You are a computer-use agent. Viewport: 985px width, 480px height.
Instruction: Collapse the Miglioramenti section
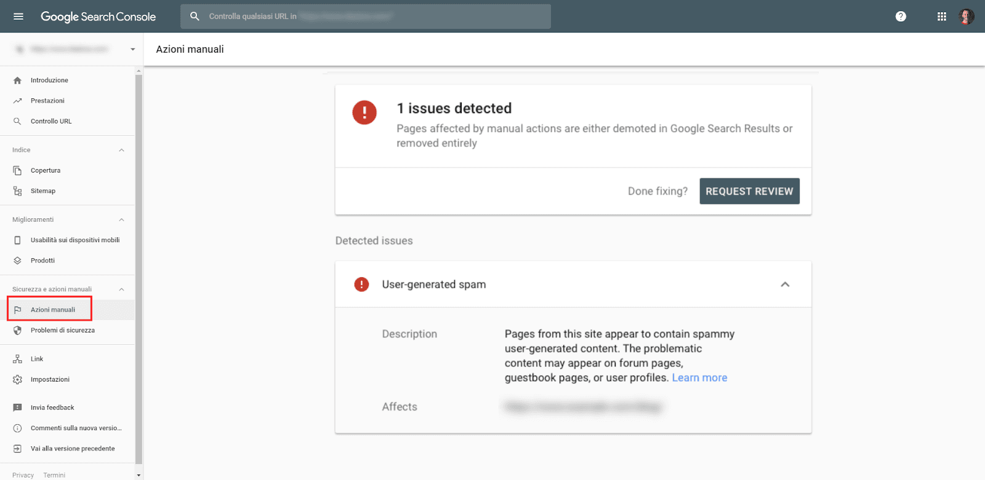coord(121,220)
